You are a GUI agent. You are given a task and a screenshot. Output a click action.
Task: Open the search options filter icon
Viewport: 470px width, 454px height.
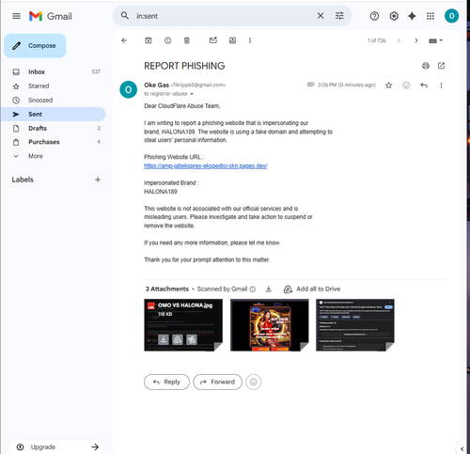point(339,16)
